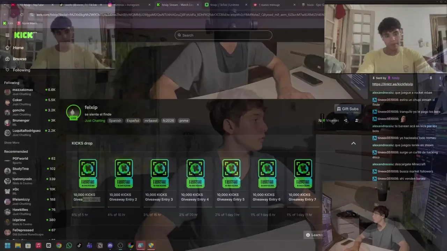This screenshot has height=251, width=447.
Task: Open Windows Start menu
Action: pos(7,245)
